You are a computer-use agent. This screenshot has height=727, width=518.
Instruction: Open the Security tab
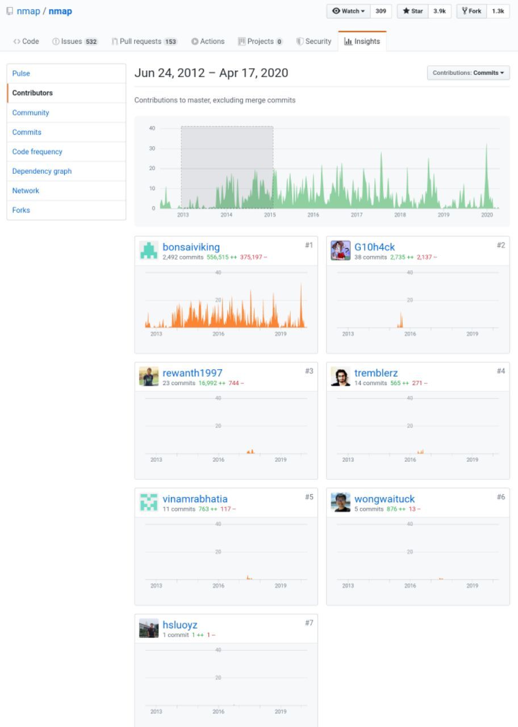(x=314, y=41)
